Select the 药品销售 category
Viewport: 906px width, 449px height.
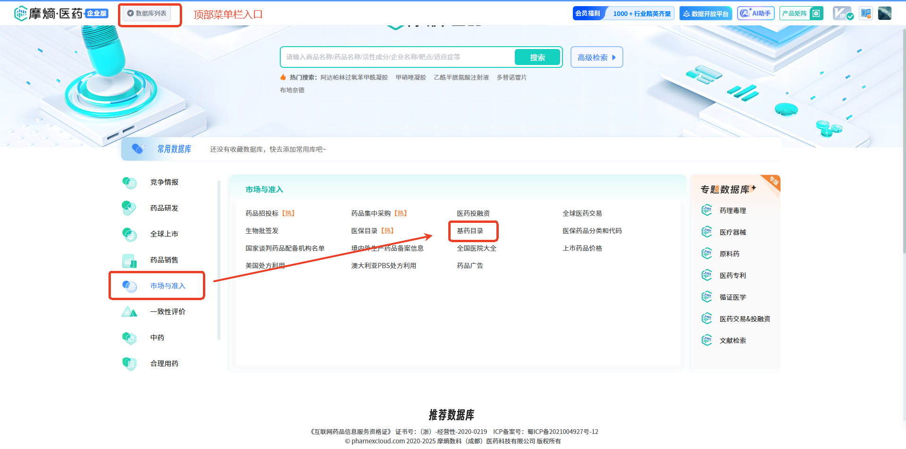pos(164,260)
